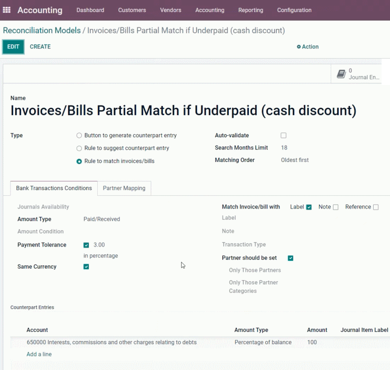Viewport: 390px width, 370px height.
Task: Click the EDIT button
Action: coord(13,47)
